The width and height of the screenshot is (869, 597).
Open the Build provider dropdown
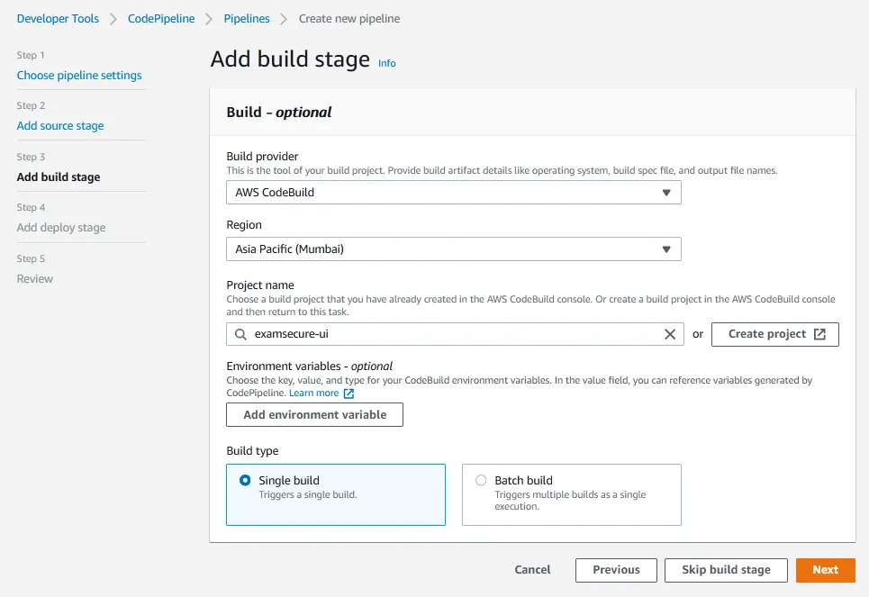[453, 193]
